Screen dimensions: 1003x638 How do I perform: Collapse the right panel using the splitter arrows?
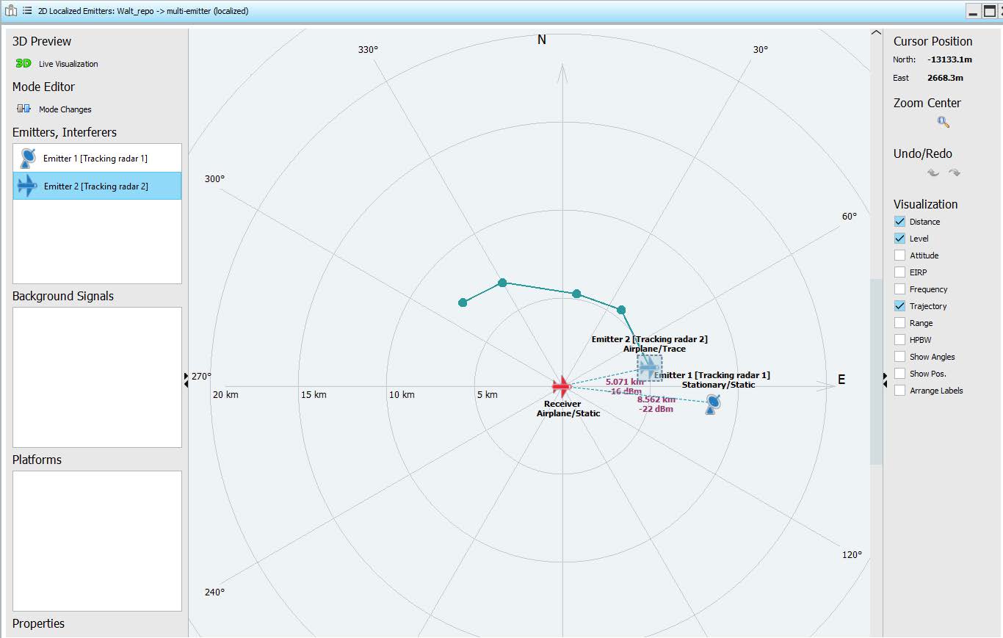(x=886, y=380)
